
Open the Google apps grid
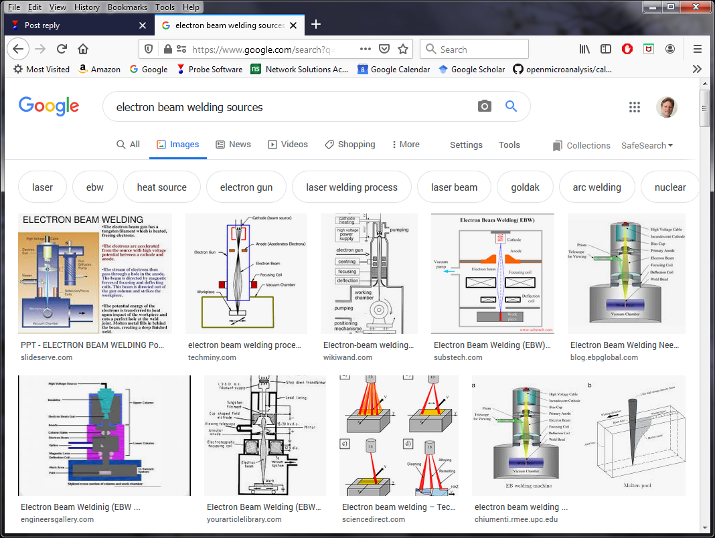click(x=635, y=107)
